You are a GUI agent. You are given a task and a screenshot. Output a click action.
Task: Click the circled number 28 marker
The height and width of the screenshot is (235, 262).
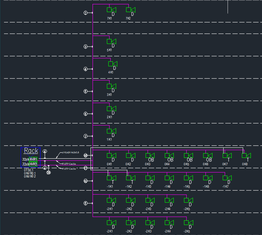[x=49, y=172]
